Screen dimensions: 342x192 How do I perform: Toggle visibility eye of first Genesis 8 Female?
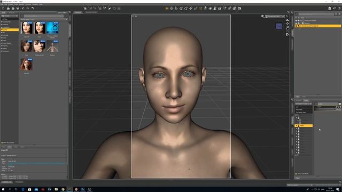point(296,20)
